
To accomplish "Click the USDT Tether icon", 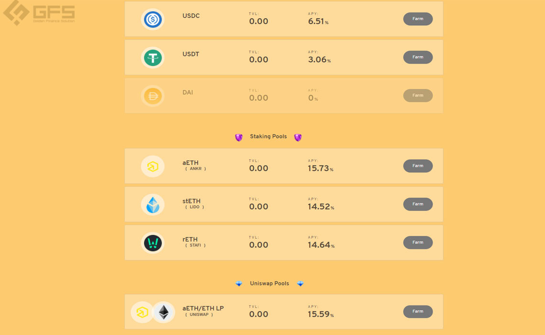I will pyautogui.click(x=153, y=57).
